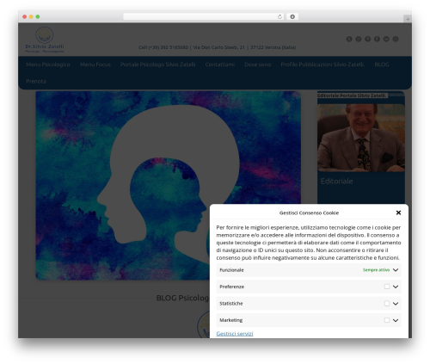
Task: Open the Menu Focus menu
Action: point(95,65)
